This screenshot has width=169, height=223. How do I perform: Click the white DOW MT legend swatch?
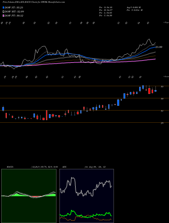[4, 12]
